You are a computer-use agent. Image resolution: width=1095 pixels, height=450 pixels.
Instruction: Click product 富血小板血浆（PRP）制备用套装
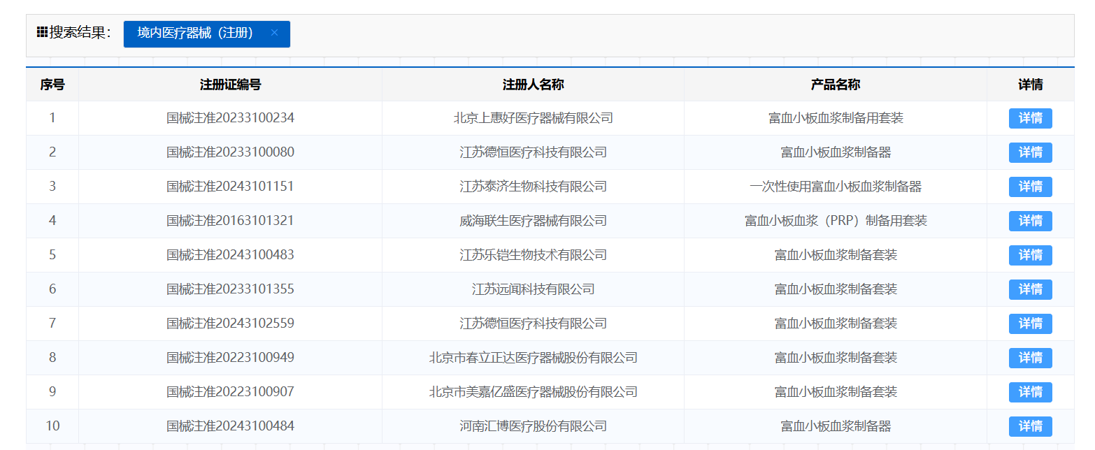coord(835,221)
